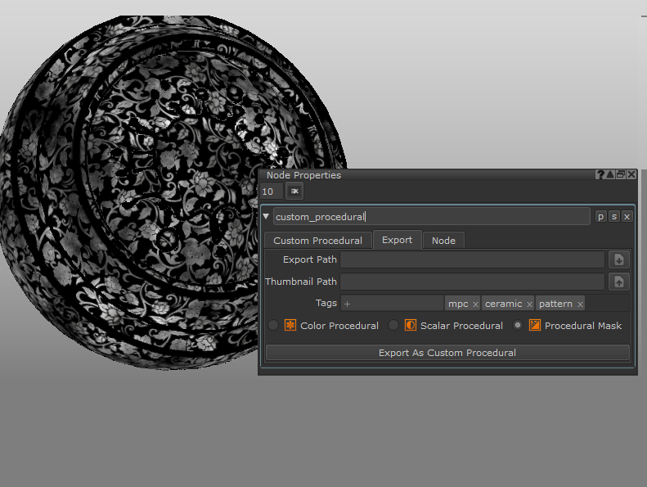Click the Export Path browse icon
This screenshot has width=647, height=487.
(x=619, y=259)
